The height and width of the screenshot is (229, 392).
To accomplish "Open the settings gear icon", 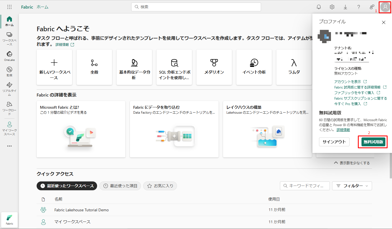I will (x=332, y=7).
